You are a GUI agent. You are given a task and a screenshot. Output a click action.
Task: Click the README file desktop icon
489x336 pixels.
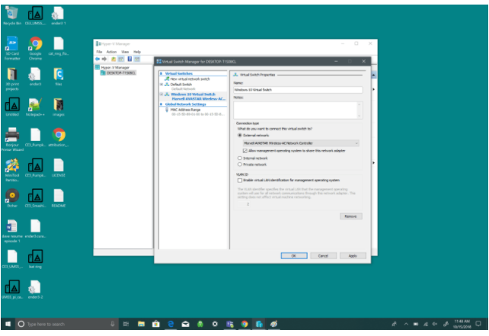[x=59, y=198]
